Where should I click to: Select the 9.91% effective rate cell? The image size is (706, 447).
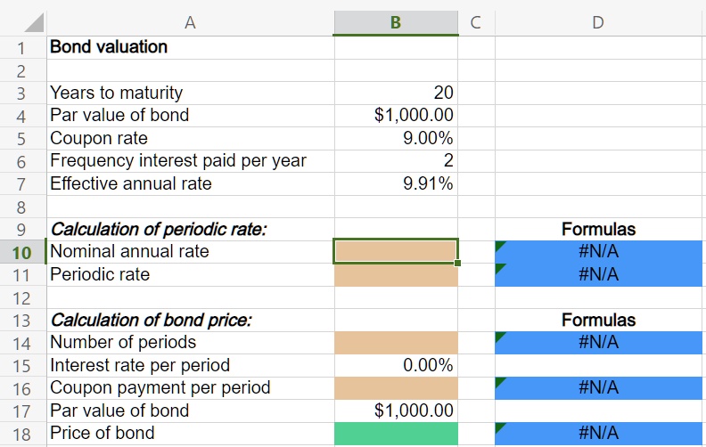tap(396, 184)
